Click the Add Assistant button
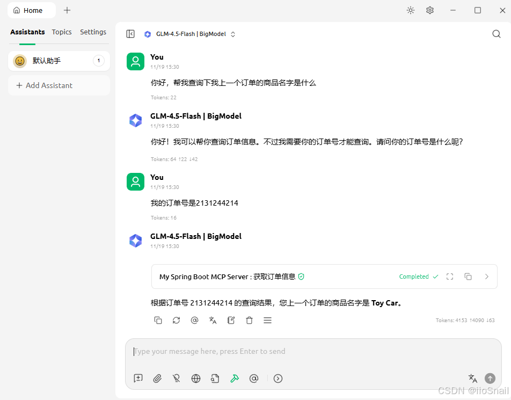Image resolution: width=511 pixels, height=400 pixels. tap(59, 85)
